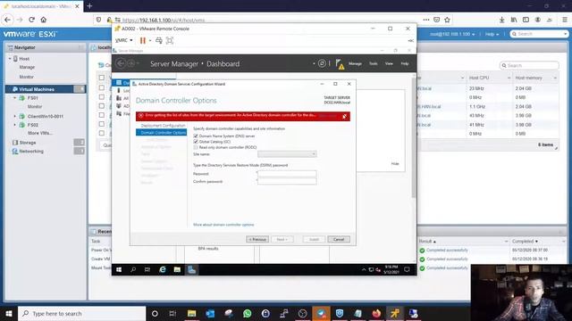Image resolution: width=572 pixels, height=321 pixels.
Task: Open Firefox from the host taskbar
Action: click(x=376, y=313)
